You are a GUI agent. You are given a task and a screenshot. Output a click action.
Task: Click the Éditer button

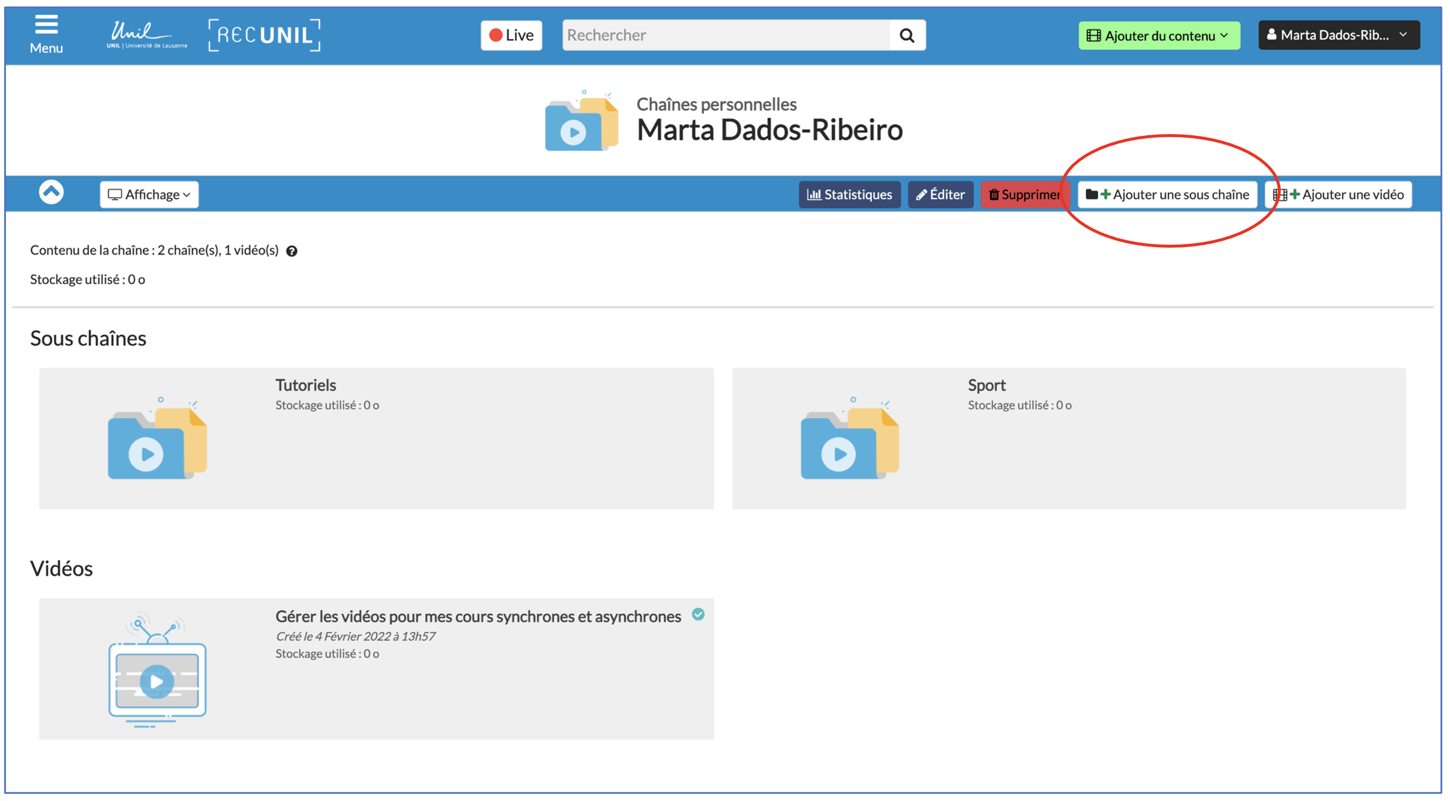pos(941,194)
